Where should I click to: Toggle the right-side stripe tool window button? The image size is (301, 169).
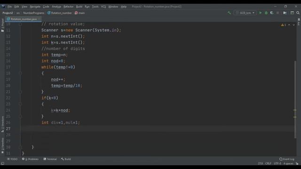[299, 22]
